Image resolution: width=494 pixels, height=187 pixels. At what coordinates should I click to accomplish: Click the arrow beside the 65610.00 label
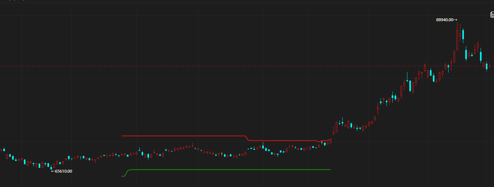(53, 171)
